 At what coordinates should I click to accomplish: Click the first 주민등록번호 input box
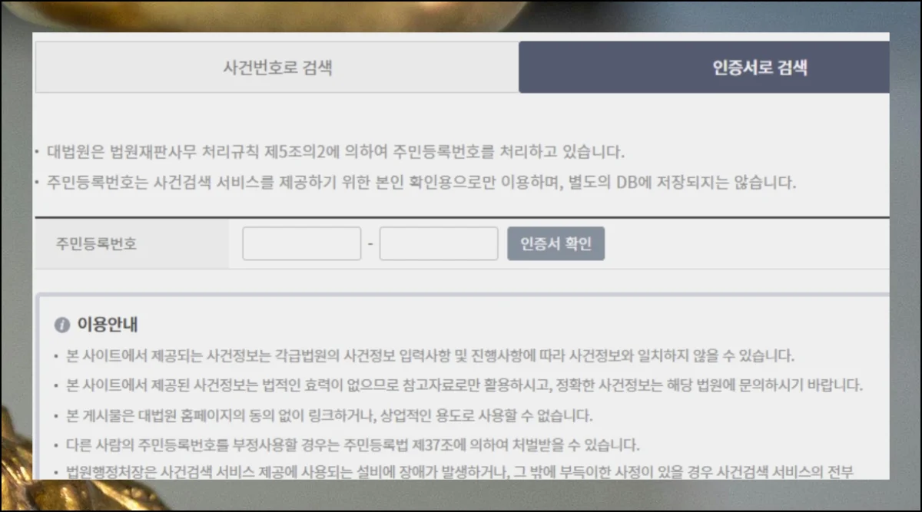[301, 244]
